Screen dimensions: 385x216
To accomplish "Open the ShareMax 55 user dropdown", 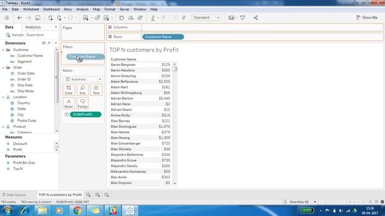I will 315,202.
